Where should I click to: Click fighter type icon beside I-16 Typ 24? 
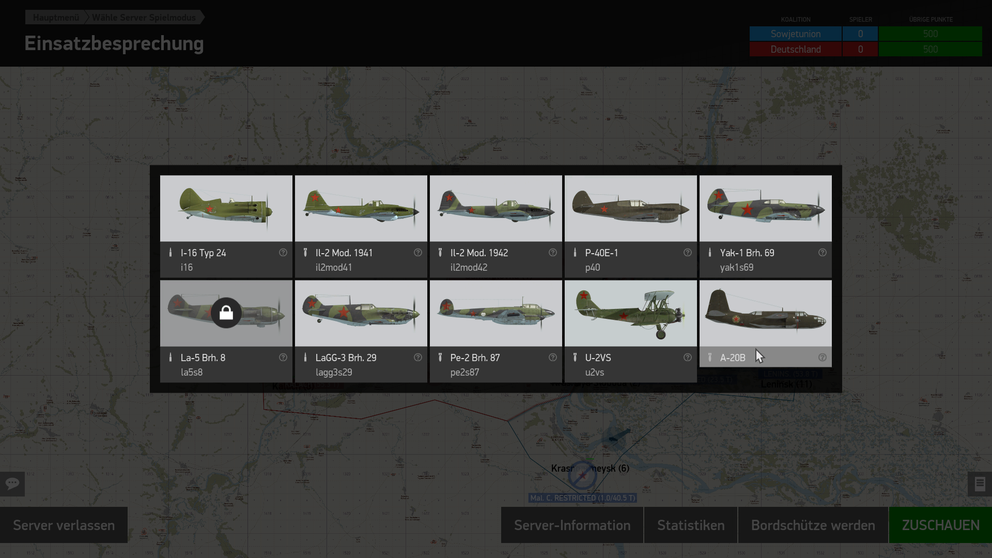pos(171,253)
